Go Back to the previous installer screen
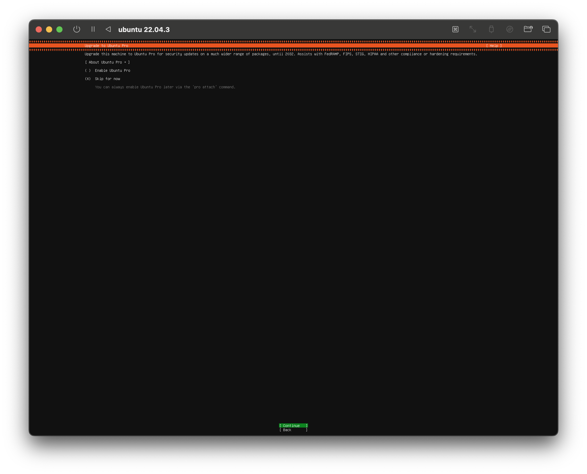 coord(293,430)
